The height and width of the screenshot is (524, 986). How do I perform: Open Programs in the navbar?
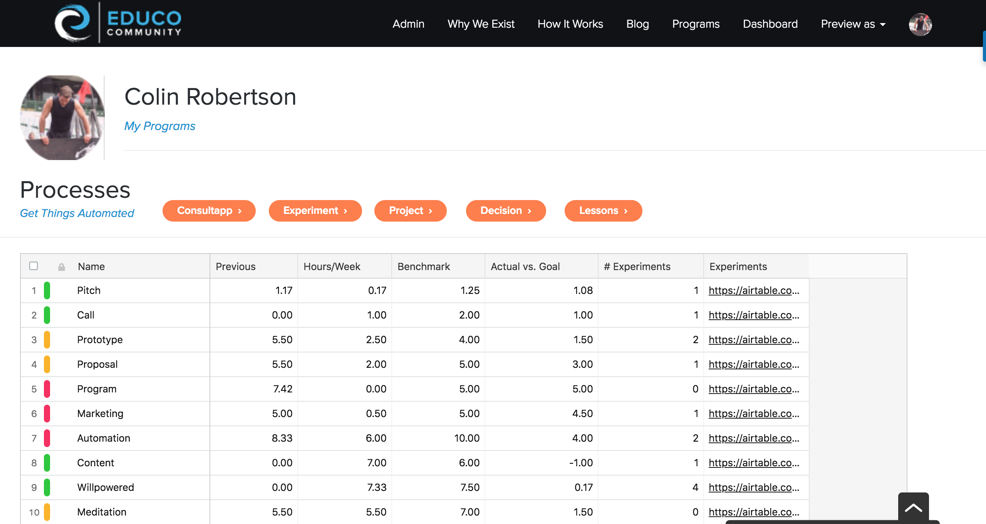click(x=696, y=24)
